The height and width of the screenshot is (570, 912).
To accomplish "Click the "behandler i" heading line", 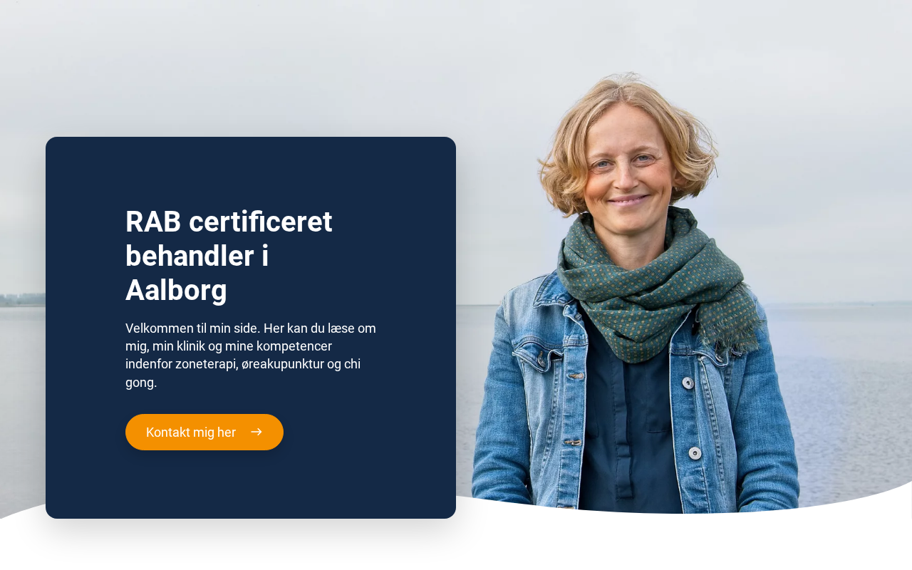I will 197,256.
